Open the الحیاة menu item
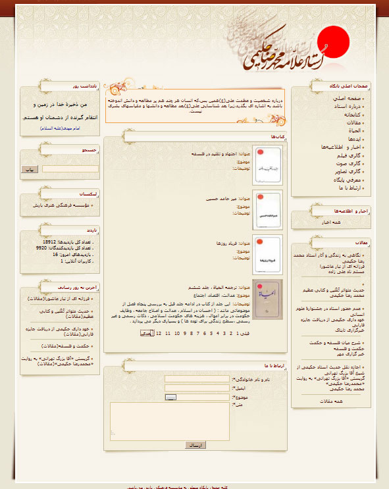 [x=355, y=131]
